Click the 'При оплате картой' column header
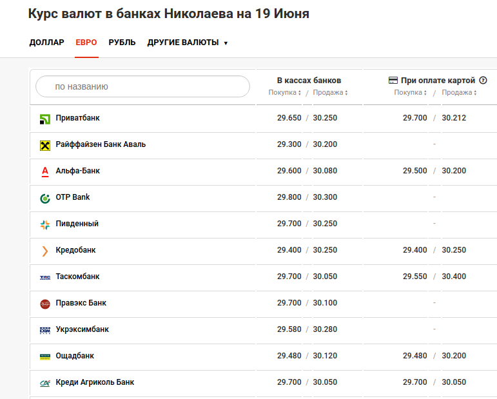This screenshot has width=497, height=399. point(438,80)
